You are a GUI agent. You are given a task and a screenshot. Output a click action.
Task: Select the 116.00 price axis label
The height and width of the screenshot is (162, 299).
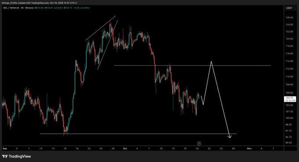pyautogui.click(x=289, y=54)
